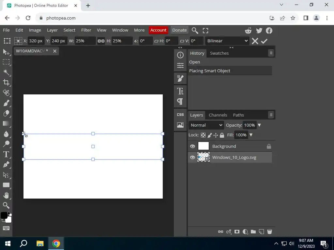
Task: Open the Paragraph panel icon
Action: (x=180, y=102)
